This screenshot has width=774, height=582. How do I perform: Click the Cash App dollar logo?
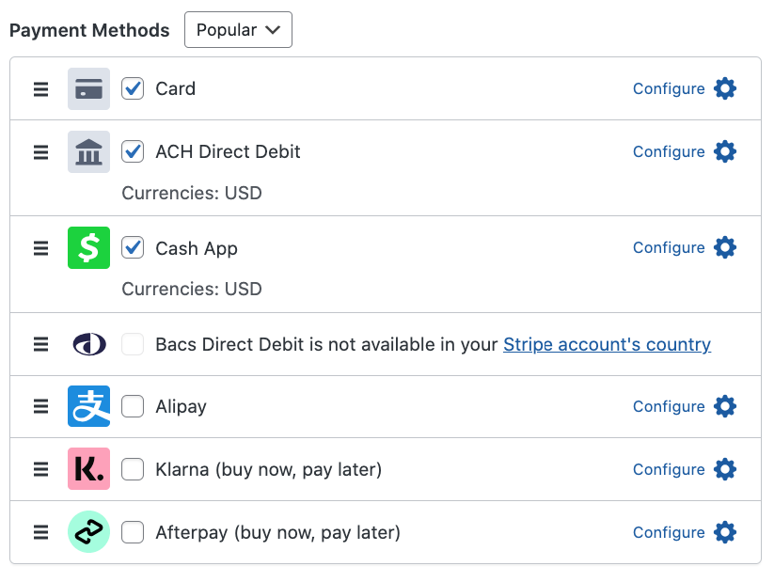click(88, 248)
